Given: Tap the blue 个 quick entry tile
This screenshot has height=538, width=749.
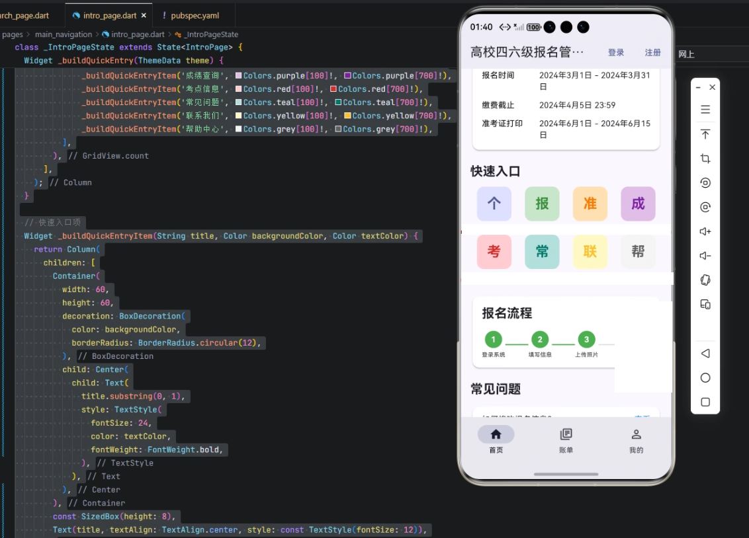Looking at the screenshot, I should click(x=494, y=204).
